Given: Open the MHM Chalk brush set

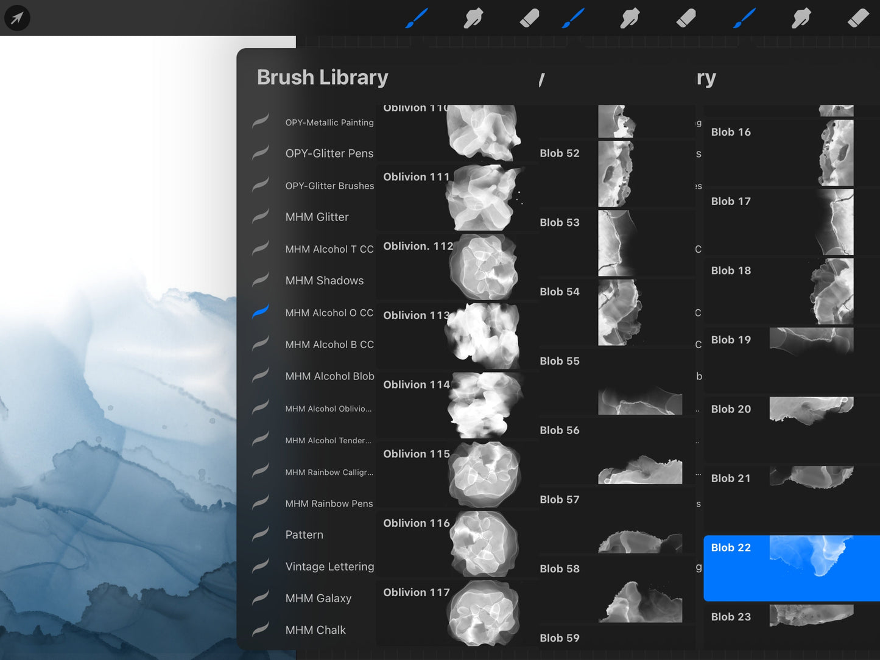Looking at the screenshot, I should pos(315,630).
